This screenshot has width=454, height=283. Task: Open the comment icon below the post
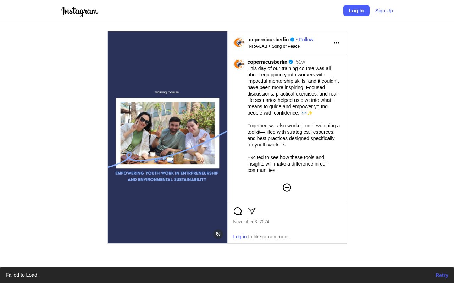click(238, 211)
